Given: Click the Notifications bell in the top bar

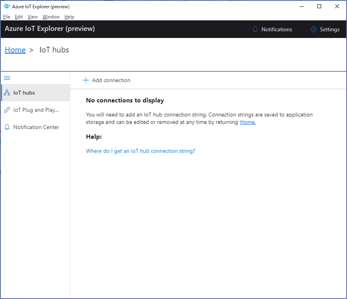Looking at the screenshot, I should click(x=255, y=29).
